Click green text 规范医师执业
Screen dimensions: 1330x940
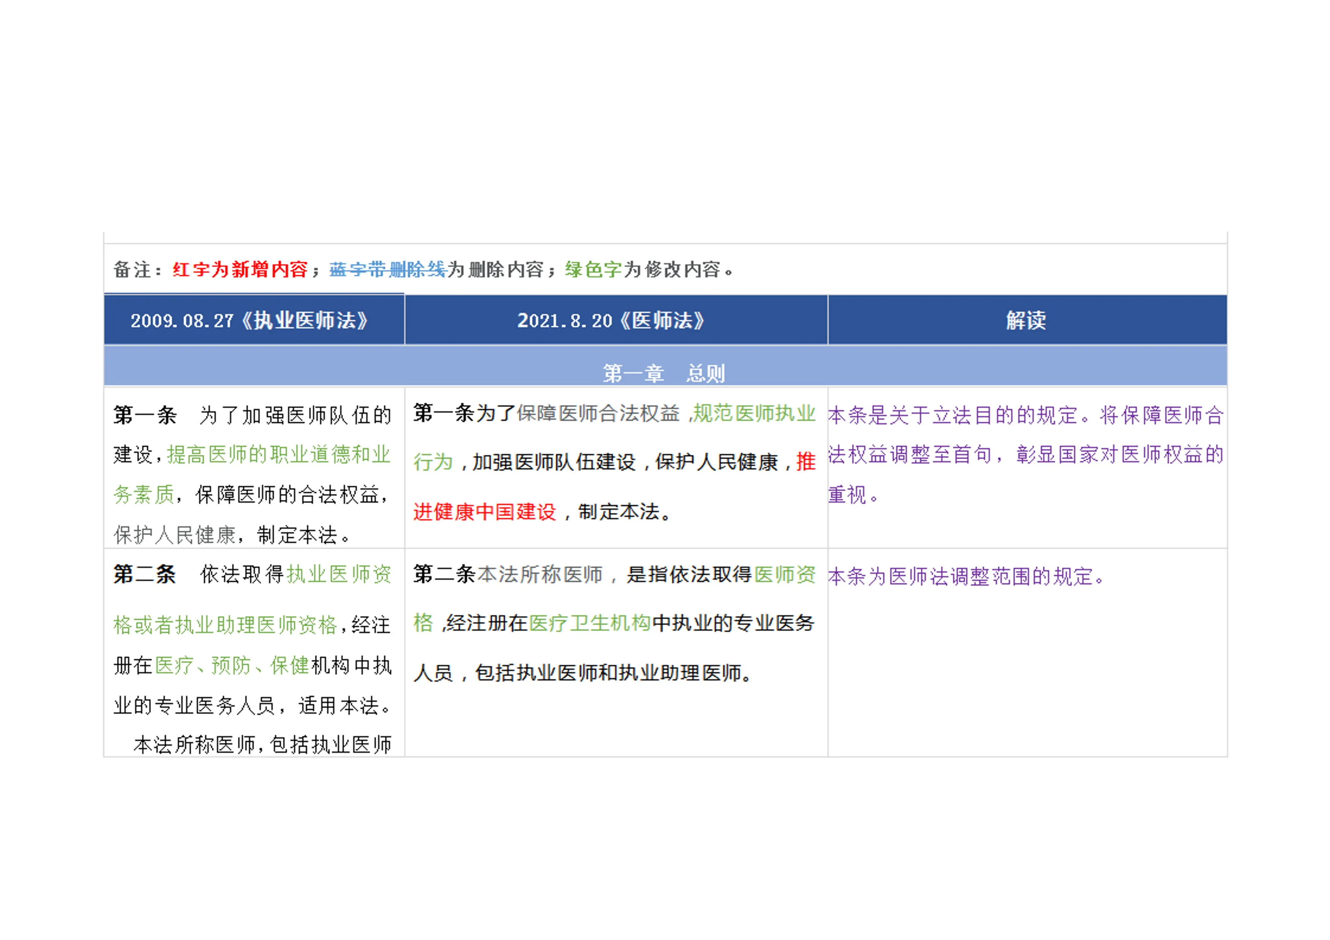point(754,413)
